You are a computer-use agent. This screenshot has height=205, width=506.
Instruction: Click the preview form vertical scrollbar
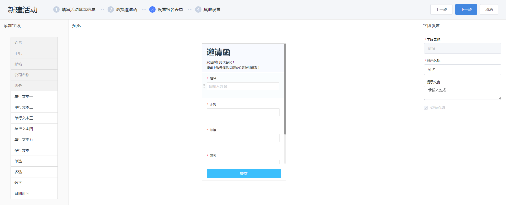click(x=285, y=89)
